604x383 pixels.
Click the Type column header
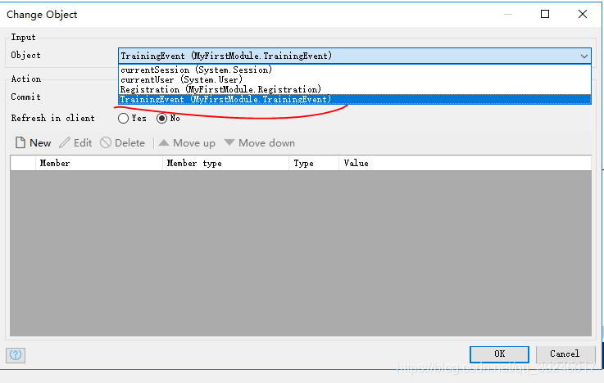pyautogui.click(x=303, y=164)
